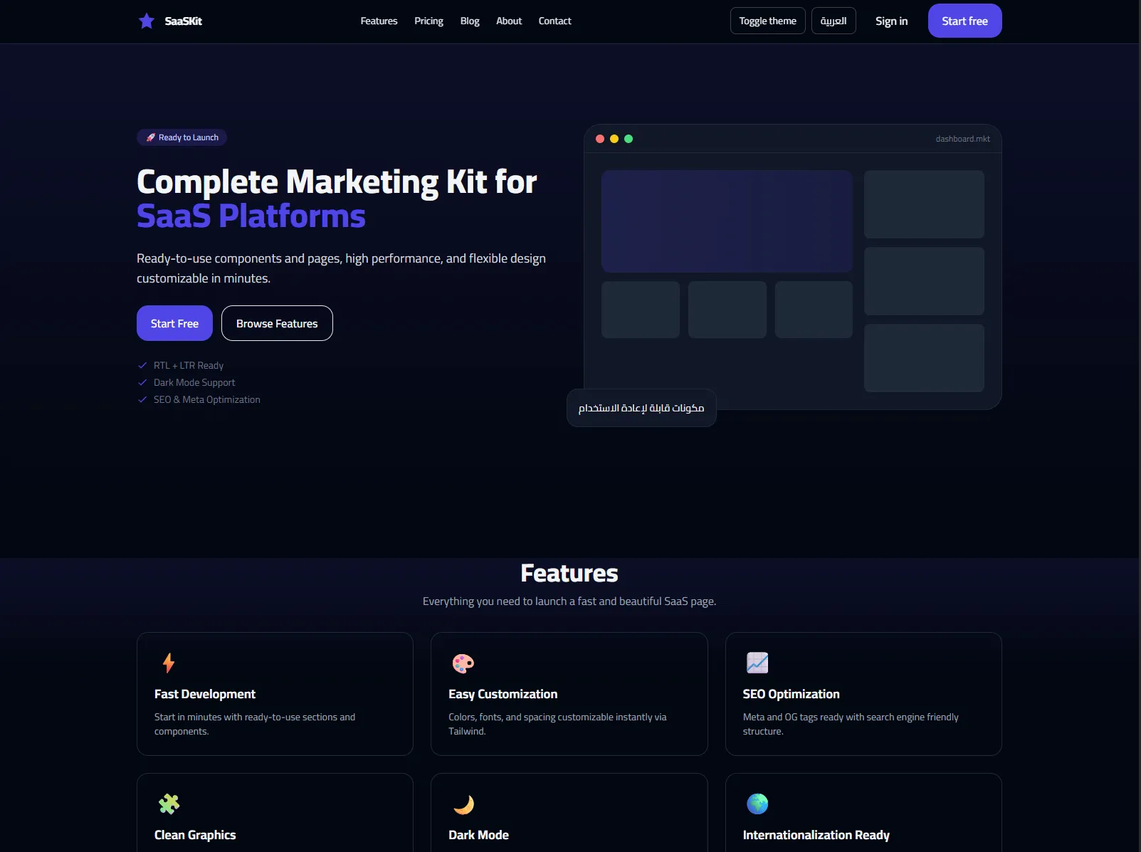Select the Fast Development lightning icon
The image size is (1141, 852).
tap(169, 663)
